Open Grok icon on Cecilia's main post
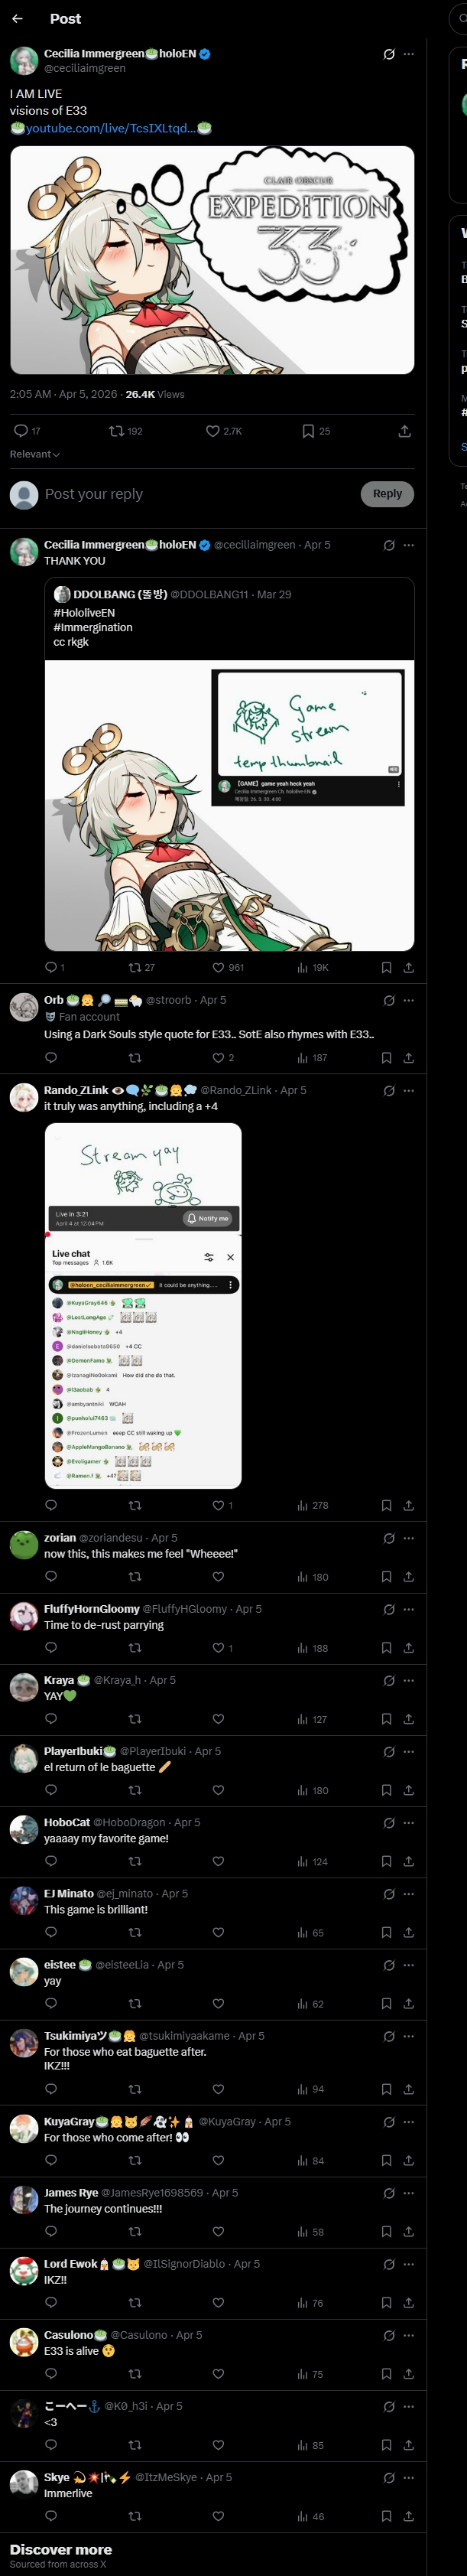 (389, 54)
